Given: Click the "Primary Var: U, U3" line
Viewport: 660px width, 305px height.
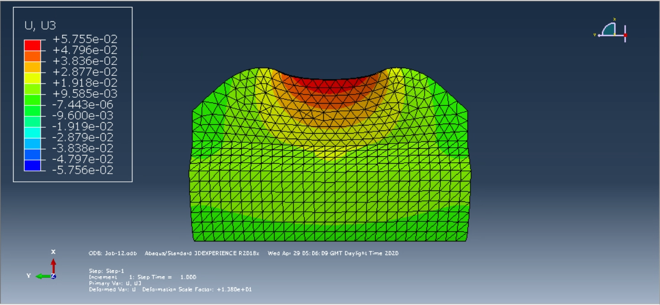Looking at the screenshot, I should [x=115, y=283].
